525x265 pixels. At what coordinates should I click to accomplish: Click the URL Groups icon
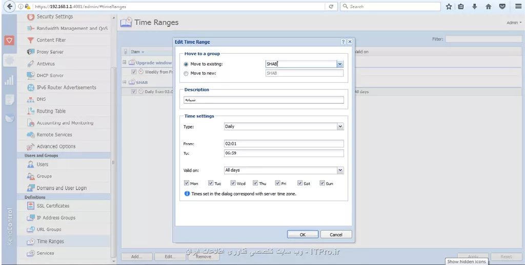[31, 230]
